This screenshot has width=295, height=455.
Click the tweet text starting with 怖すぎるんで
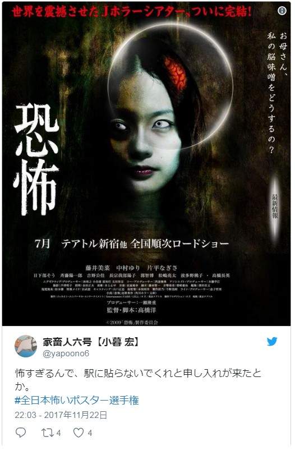pos(138,380)
